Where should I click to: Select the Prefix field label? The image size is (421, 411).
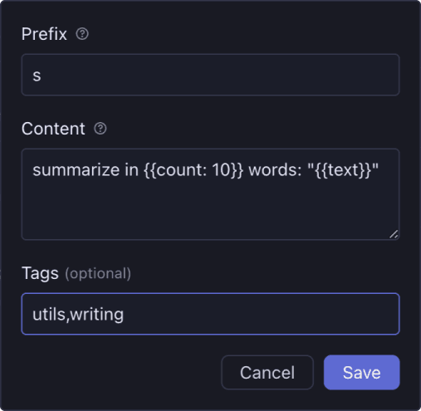(x=44, y=34)
